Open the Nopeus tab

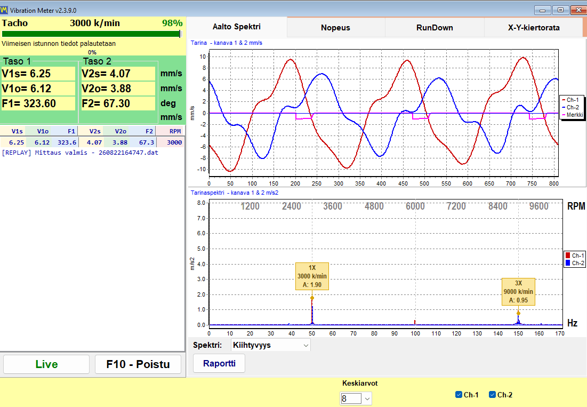[335, 28]
